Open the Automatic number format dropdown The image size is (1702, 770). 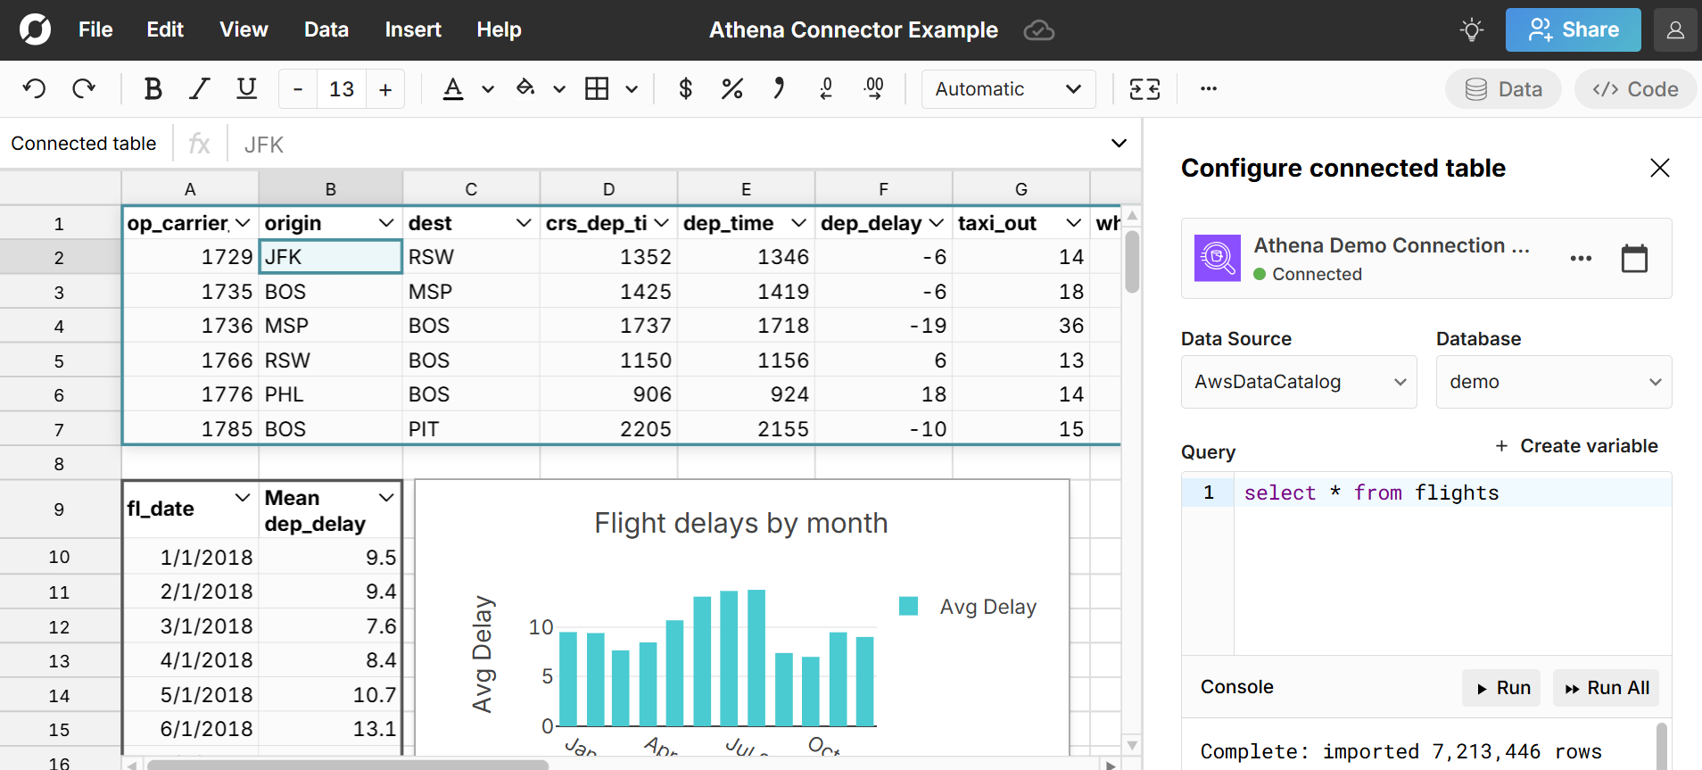pyautogui.click(x=1007, y=89)
